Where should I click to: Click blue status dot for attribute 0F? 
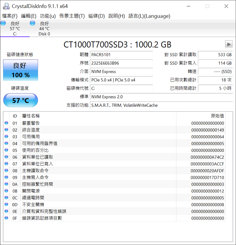click(6, 218)
